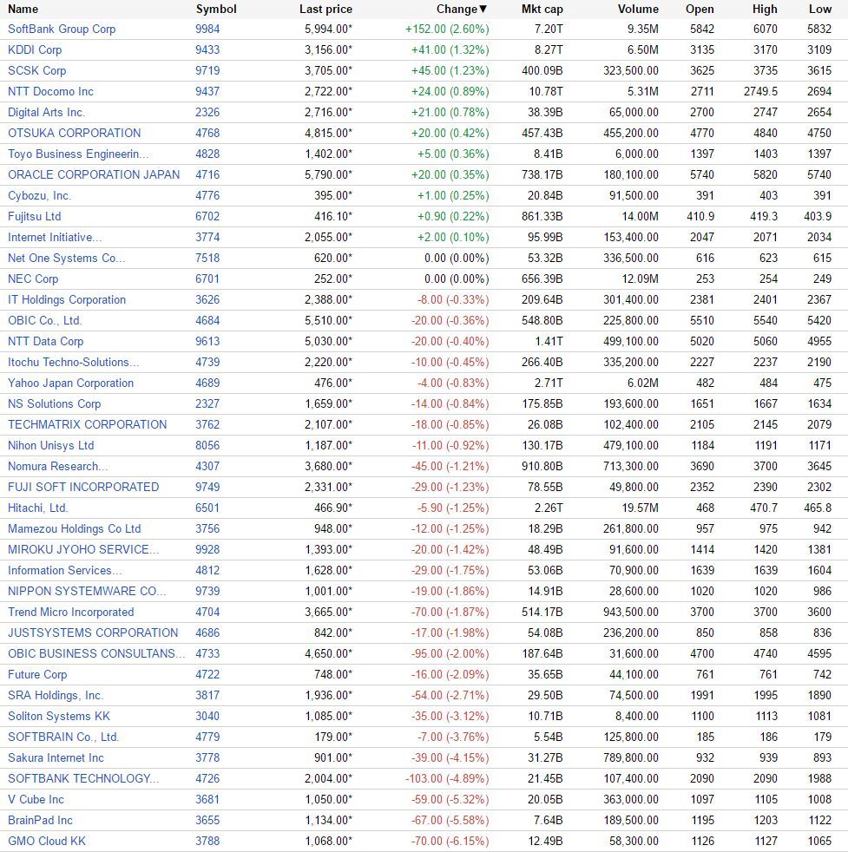Open SOFTBRAIN Co., Ltd. link
Image resolution: width=848 pixels, height=852 pixels.
click(x=63, y=737)
